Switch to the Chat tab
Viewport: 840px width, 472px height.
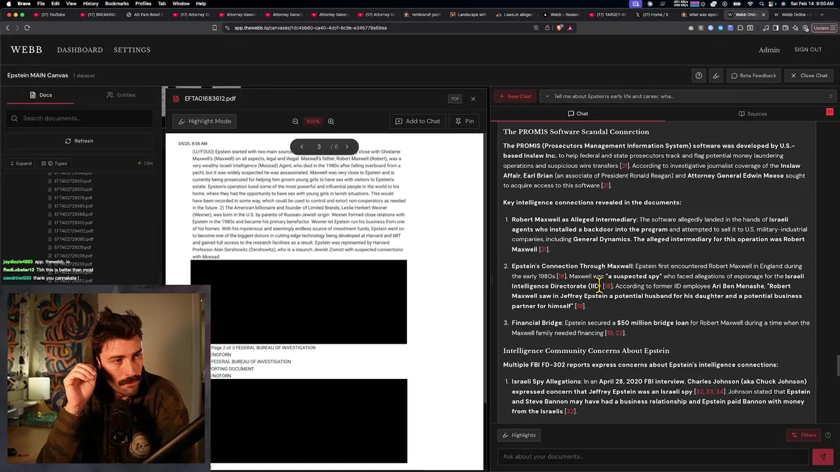point(577,113)
